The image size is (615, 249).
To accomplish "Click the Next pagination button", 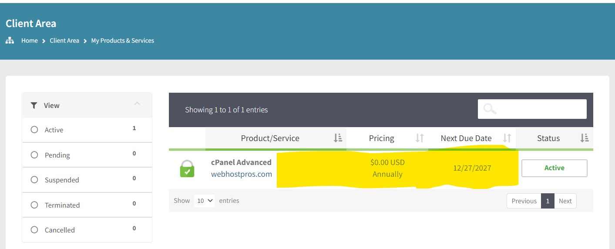I will click(565, 201).
